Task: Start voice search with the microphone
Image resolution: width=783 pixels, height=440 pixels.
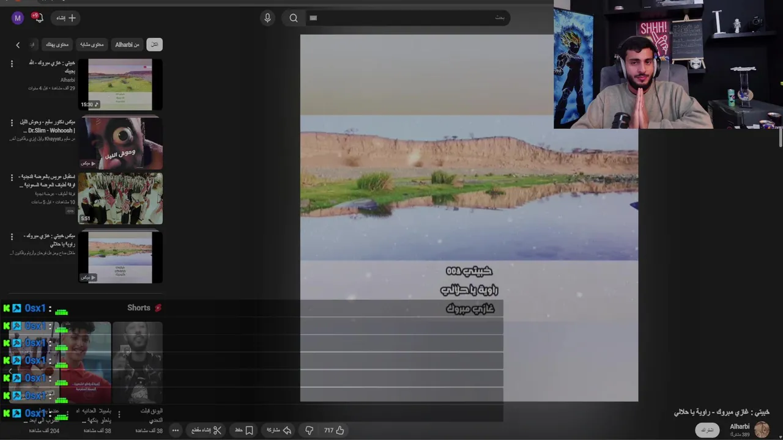Action: click(x=267, y=18)
